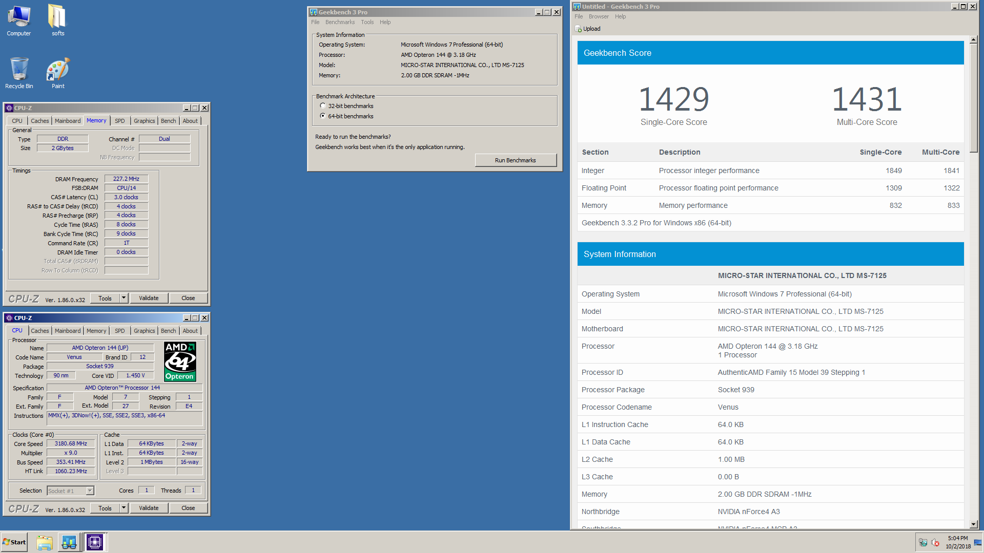
Task: Click scroll up arrow in results window
Action: point(974,39)
